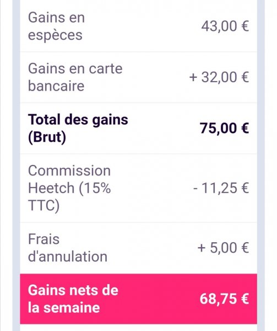Image resolution: width=277 pixels, height=331 pixels.
Task: Tap the - 11,25 € commission amount
Action: point(221,188)
